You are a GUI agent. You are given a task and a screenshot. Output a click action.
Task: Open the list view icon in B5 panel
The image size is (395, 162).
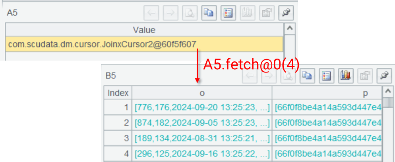click(327, 76)
